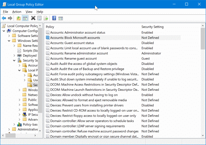
Task: Click icon of Devices: Allow undock policy
Action: [x=48, y=95]
